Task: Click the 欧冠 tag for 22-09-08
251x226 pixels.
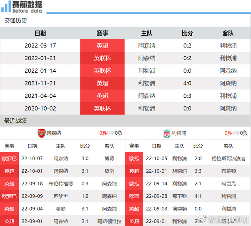Action: (x=134, y=196)
